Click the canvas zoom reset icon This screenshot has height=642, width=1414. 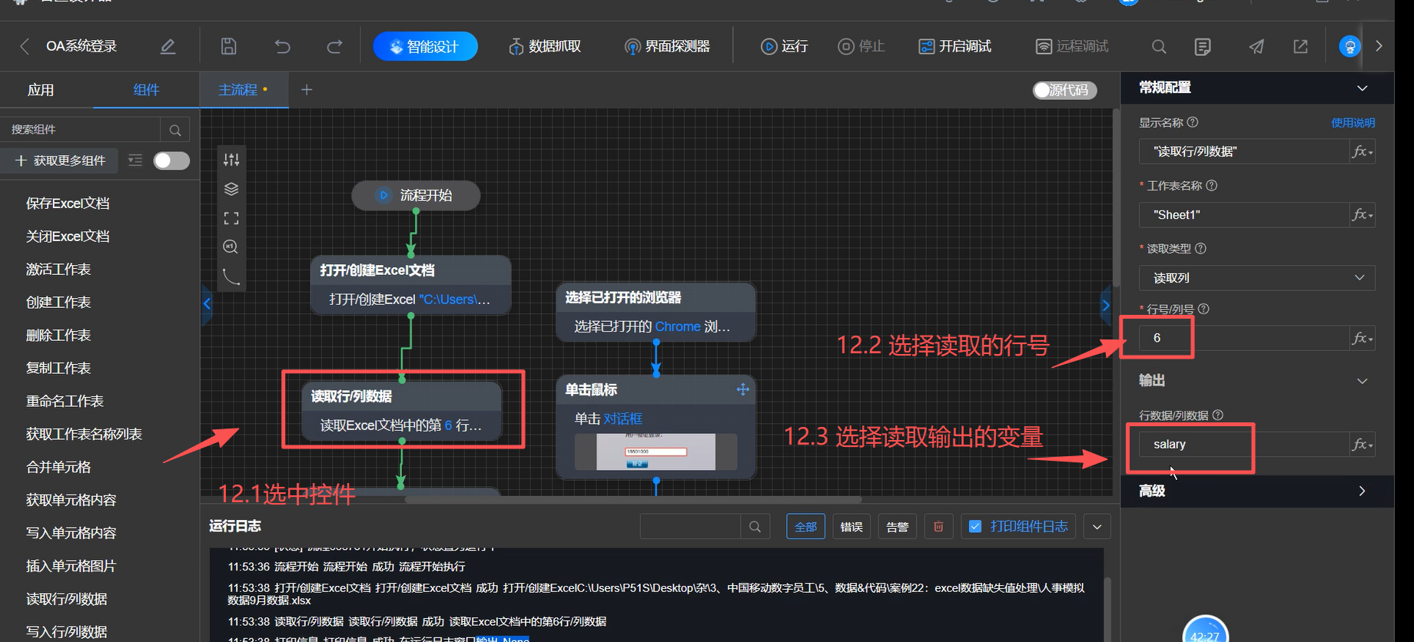click(231, 247)
